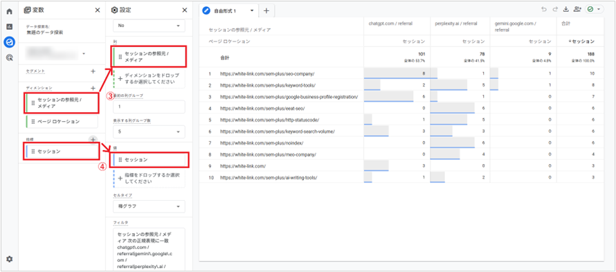
Task: Click the 最初の列グループ input field
Action: pos(149,107)
